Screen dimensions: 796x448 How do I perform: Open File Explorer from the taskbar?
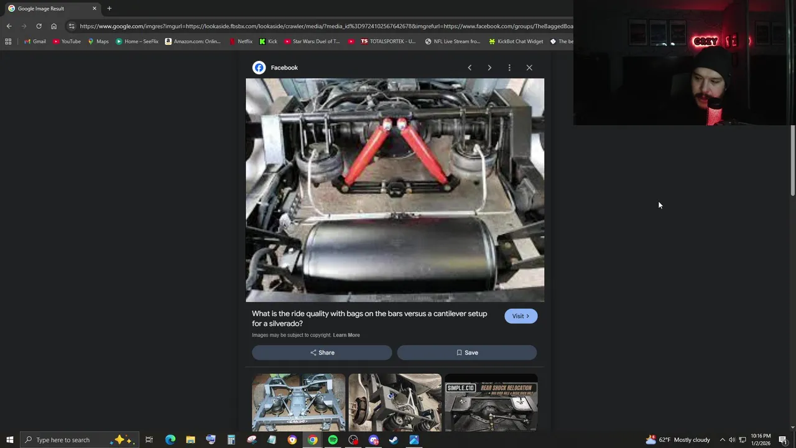tap(190, 440)
